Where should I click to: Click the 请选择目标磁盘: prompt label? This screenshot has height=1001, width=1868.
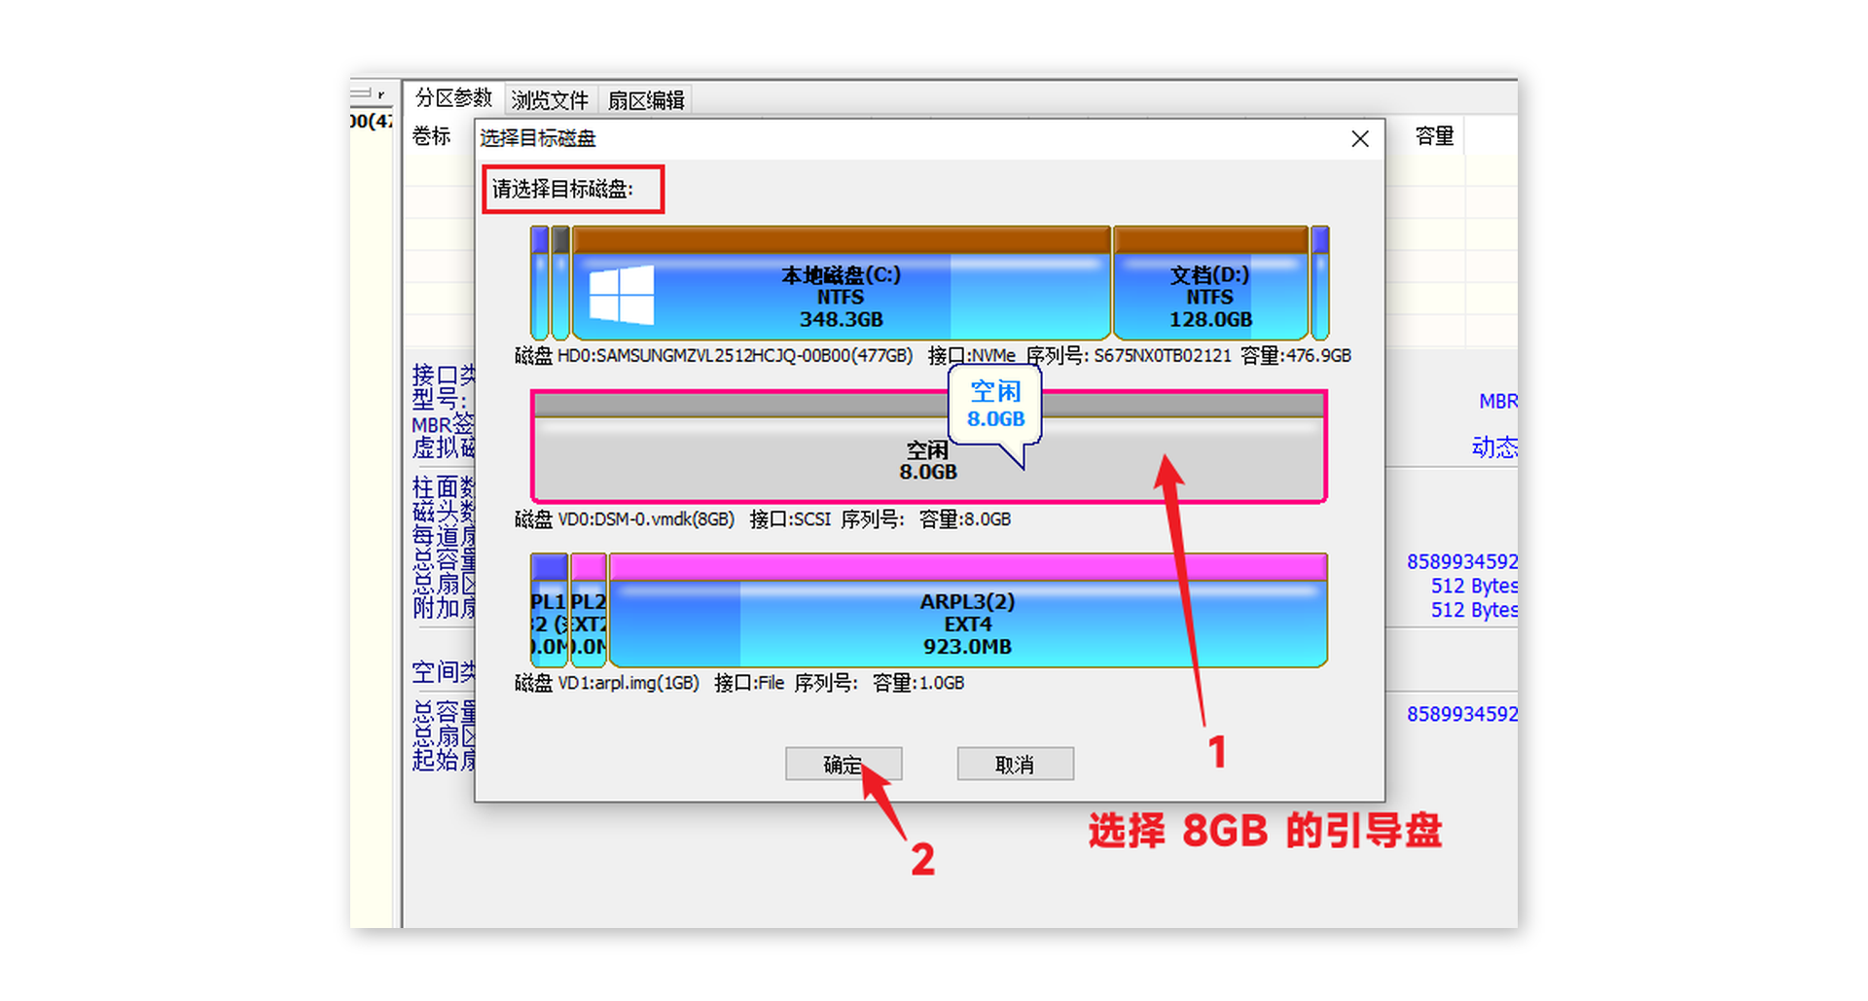click(x=562, y=189)
